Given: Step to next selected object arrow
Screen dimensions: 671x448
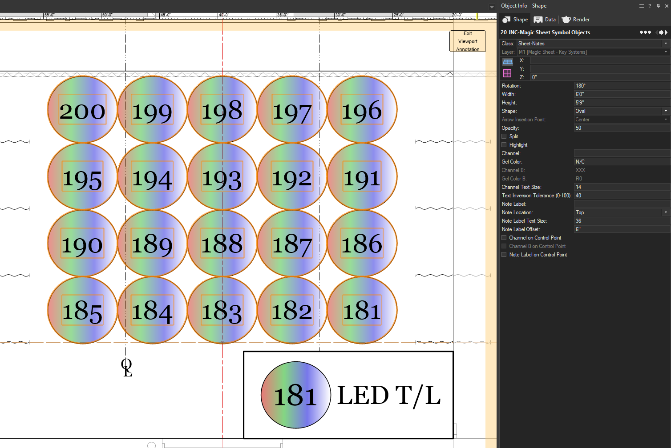Looking at the screenshot, I should click(x=667, y=32).
